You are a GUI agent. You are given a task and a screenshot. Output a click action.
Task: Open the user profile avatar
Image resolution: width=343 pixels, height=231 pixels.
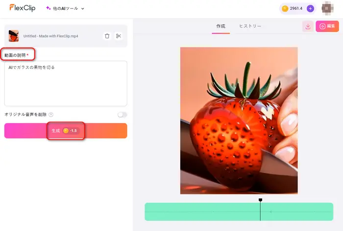point(327,8)
